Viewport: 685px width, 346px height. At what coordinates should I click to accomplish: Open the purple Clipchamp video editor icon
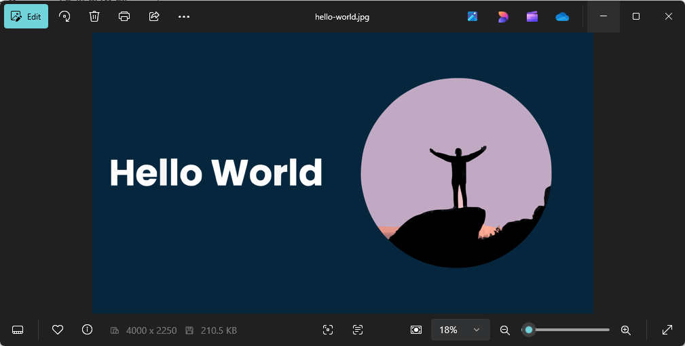click(532, 16)
